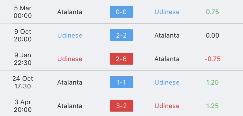Select Atalanta in the 9 Jan match
The width and height of the screenshot is (243, 116).
click(167, 59)
